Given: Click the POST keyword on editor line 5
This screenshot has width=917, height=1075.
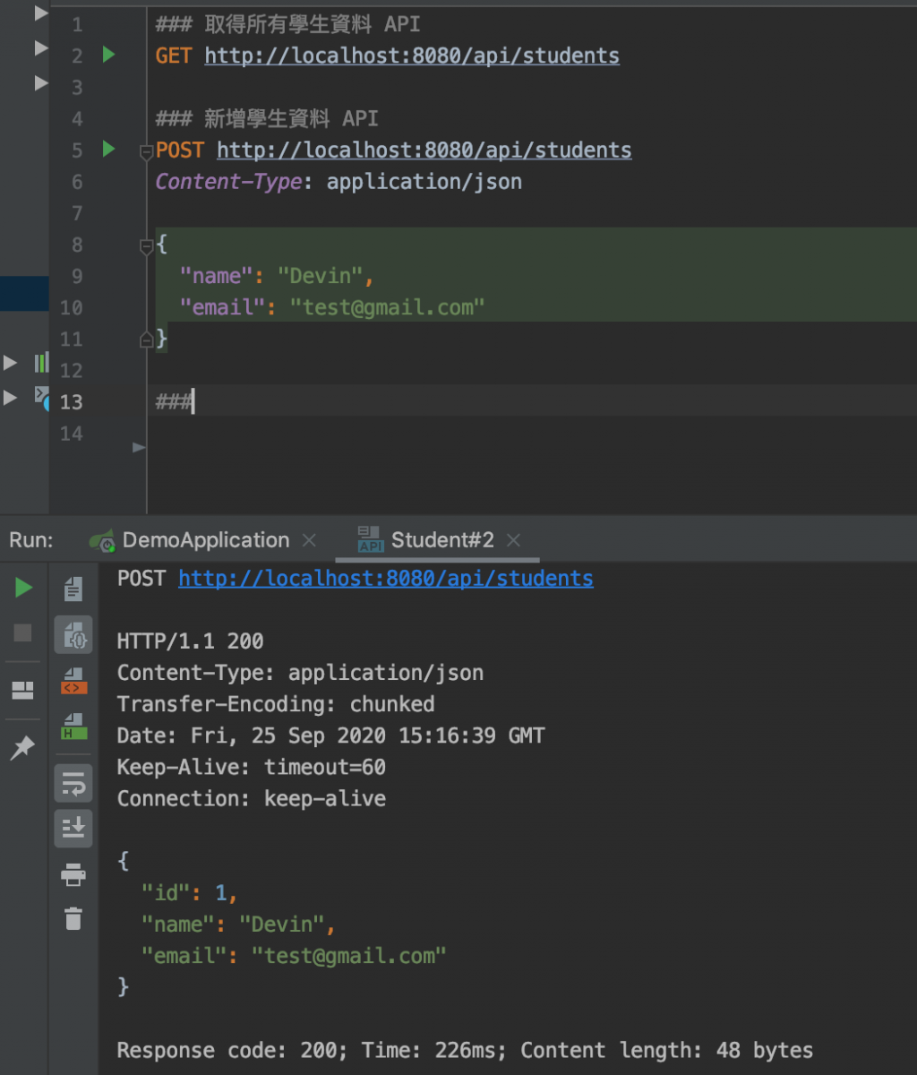Looking at the screenshot, I should [180, 150].
